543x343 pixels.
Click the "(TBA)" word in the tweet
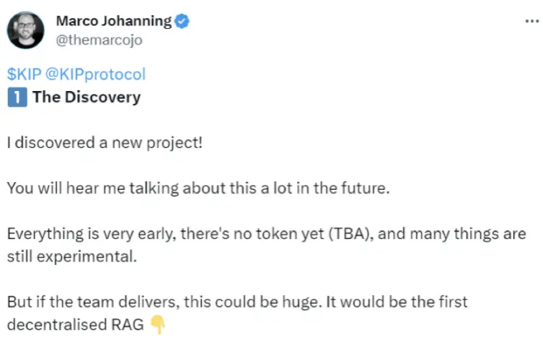[350, 234]
